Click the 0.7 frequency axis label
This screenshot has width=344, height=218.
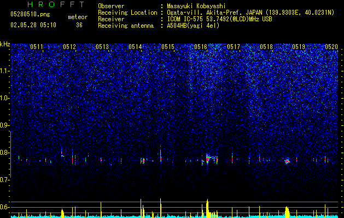[5, 180]
